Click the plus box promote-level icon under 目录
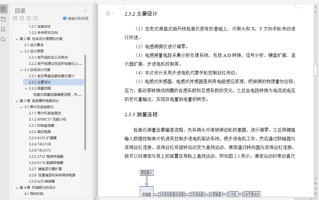The image size is (319, 200). point(29,18)
